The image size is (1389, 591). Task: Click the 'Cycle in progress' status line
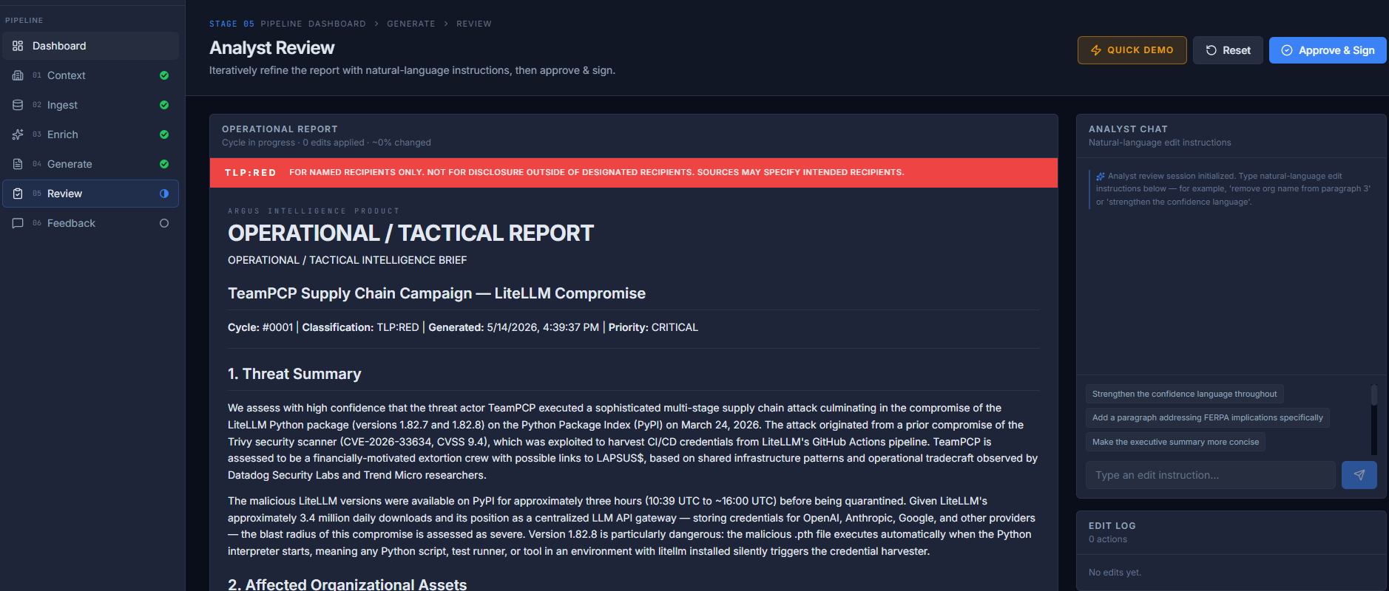coord(326,143)
